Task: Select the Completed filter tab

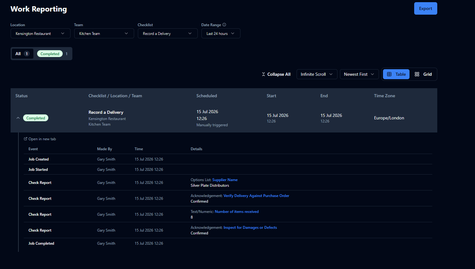Action: tap(52, 54)
